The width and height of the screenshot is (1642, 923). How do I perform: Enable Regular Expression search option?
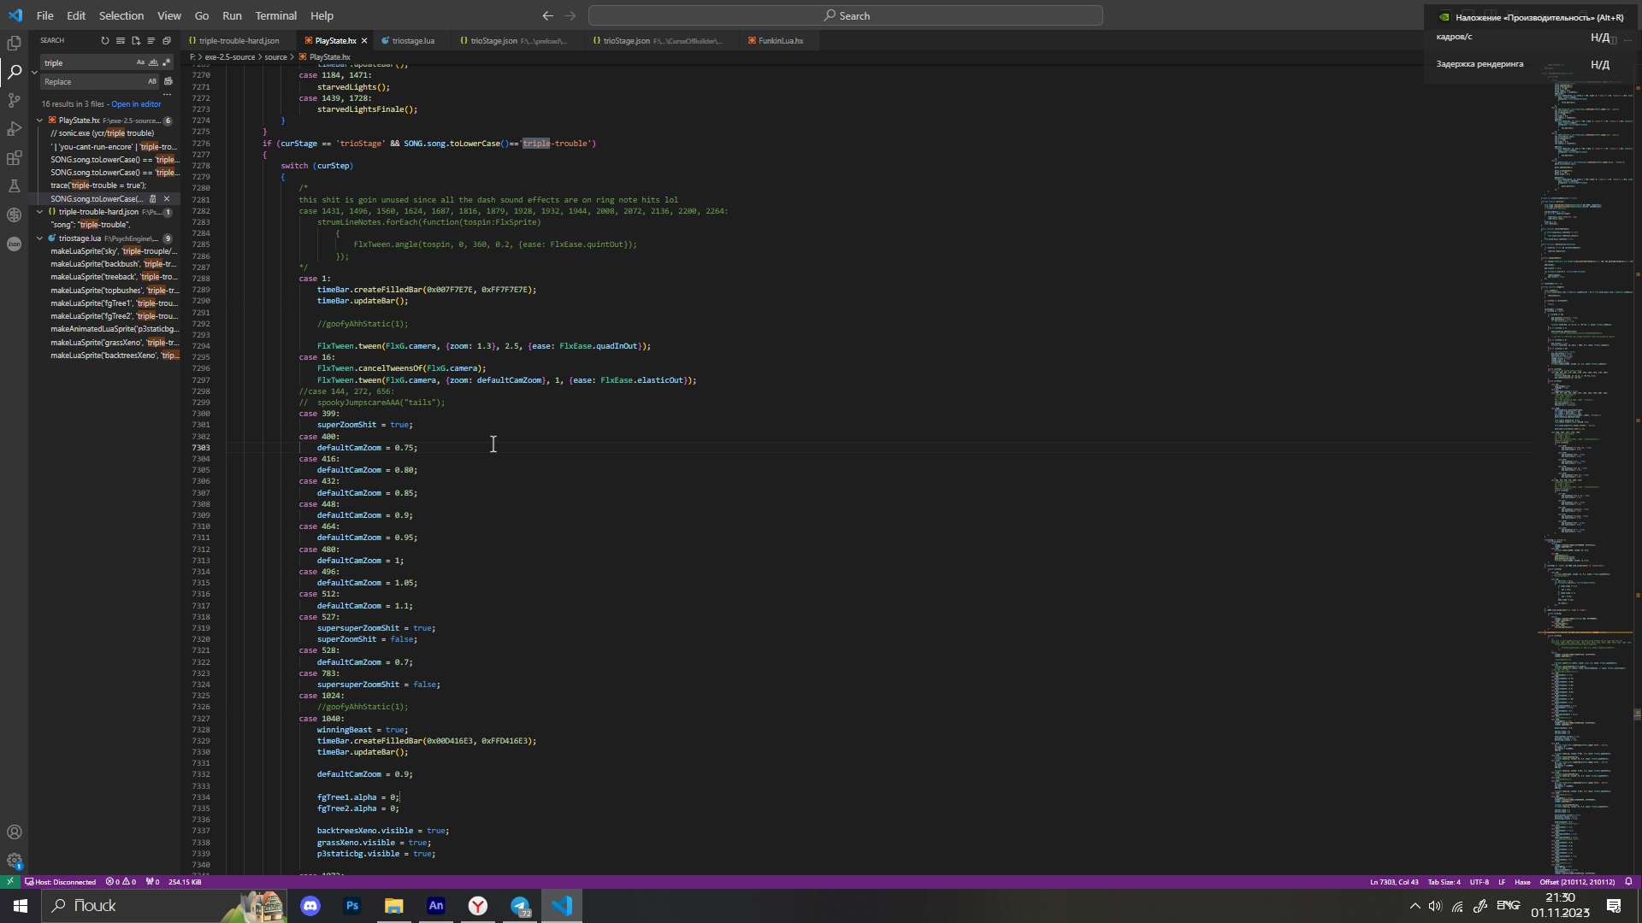167,62
